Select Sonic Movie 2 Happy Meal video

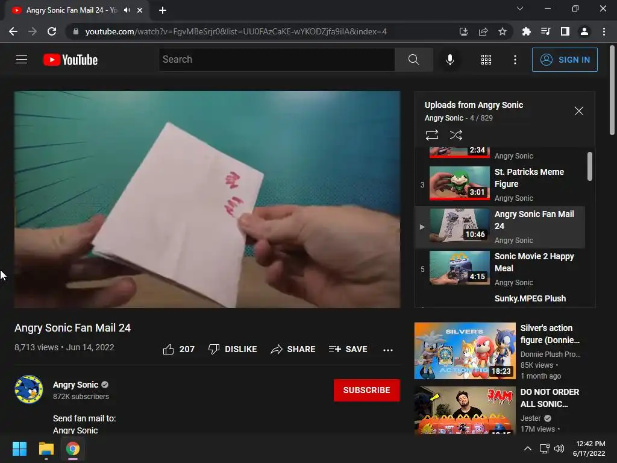coord(500,269)
